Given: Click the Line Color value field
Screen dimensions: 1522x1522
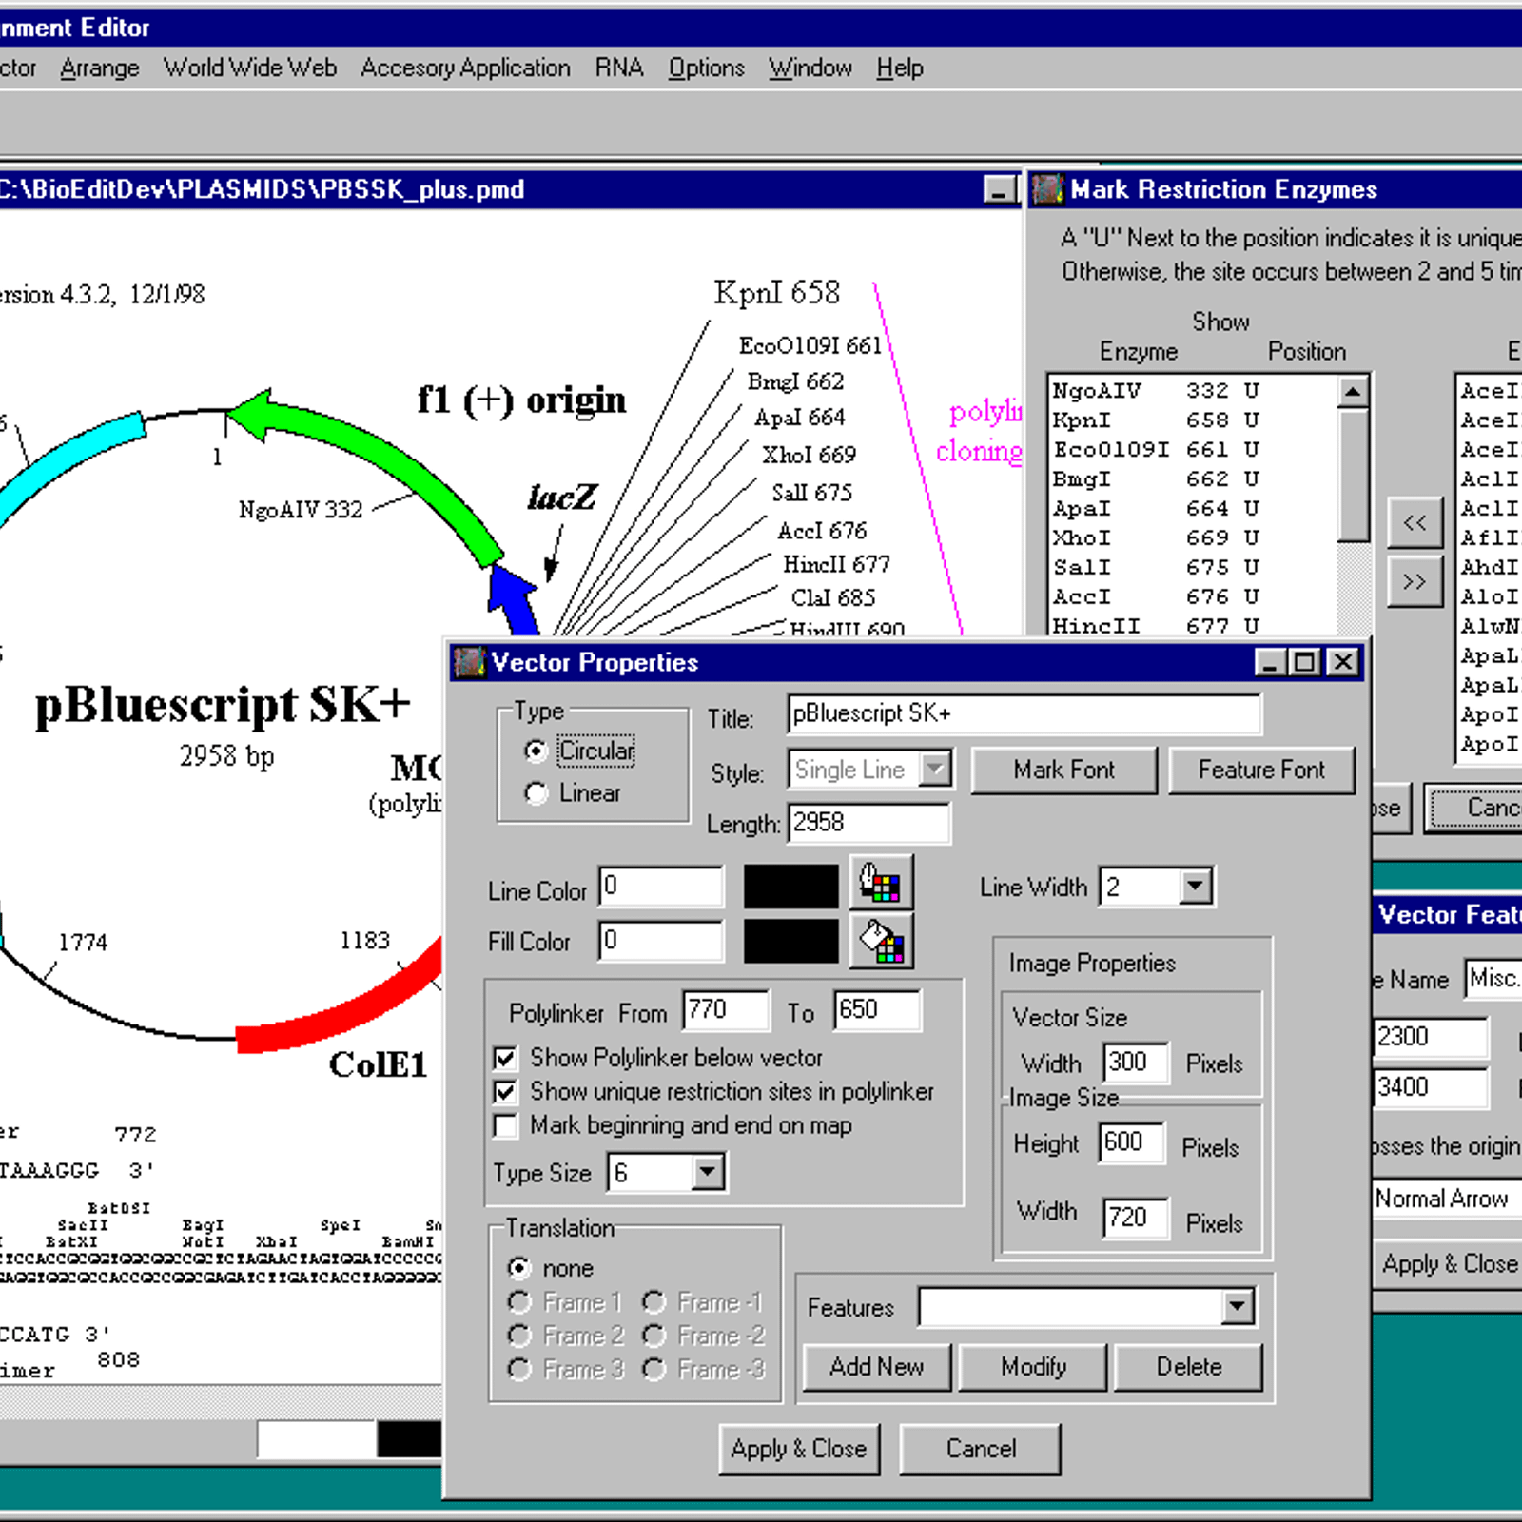Looking at the screenshot, I should 660,887.
